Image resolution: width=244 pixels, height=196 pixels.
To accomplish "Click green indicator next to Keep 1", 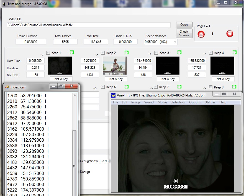I will tap(72, 52).
